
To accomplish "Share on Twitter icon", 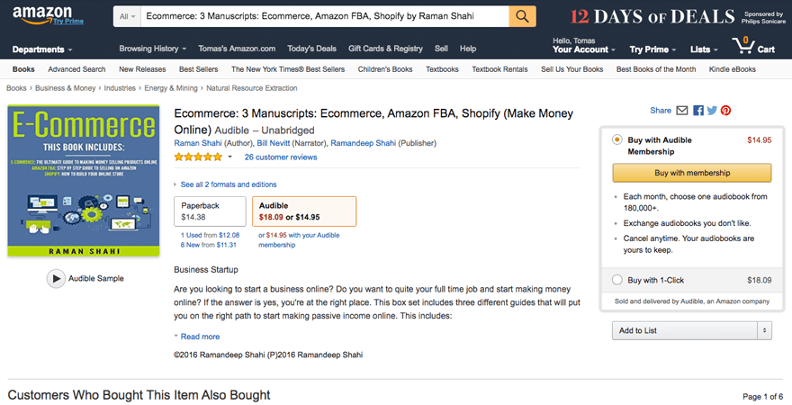I will (x=711, y=111).
